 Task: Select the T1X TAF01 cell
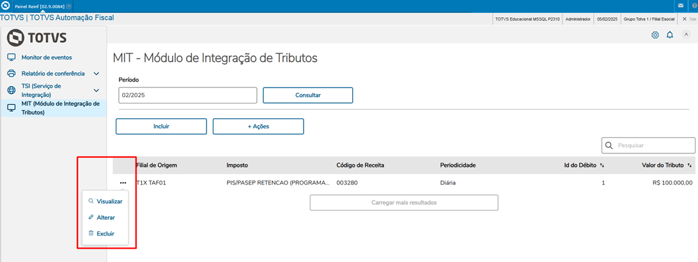[x=151, y=182]
